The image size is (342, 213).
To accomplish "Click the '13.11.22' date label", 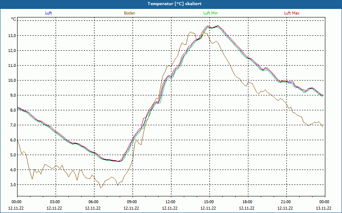I will click(x=324, y=208).
